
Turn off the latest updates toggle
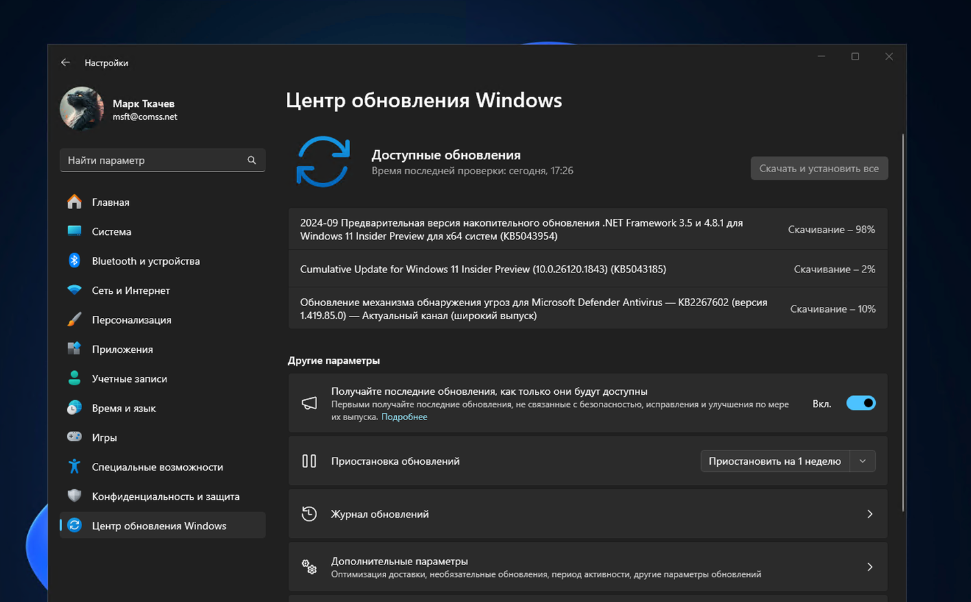(x=861, y=403)
